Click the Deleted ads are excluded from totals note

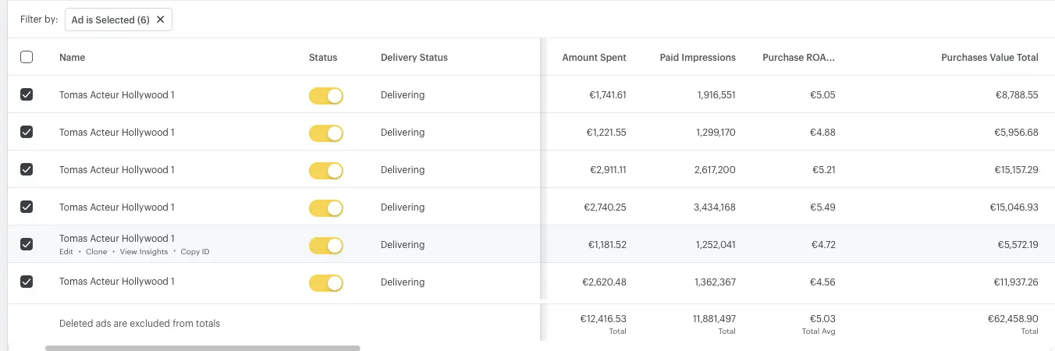point(140,324)
